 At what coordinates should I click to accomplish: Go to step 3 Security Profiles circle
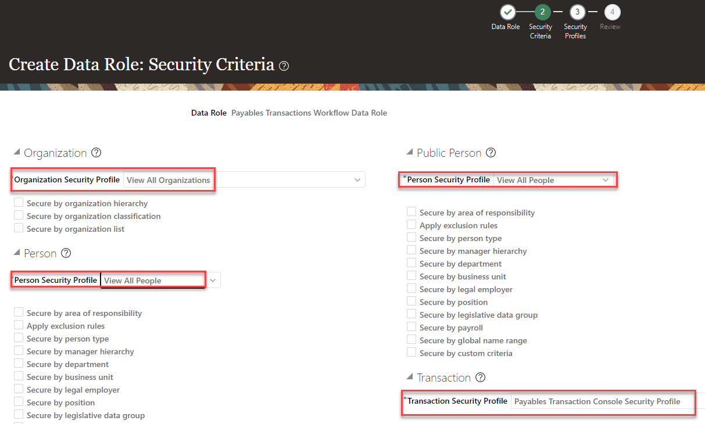577,12
